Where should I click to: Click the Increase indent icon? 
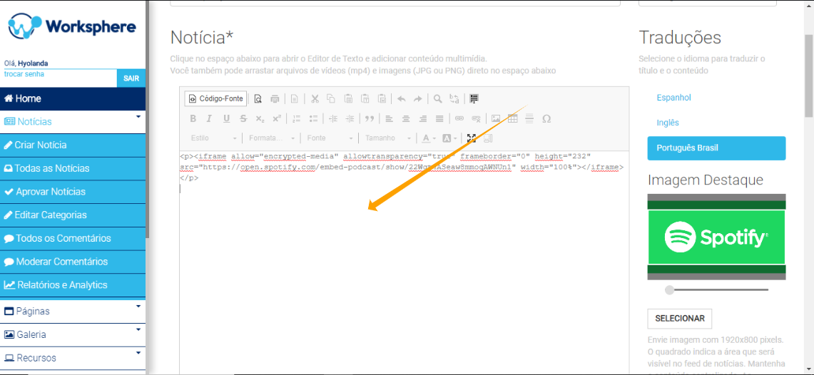coord(350,119)
